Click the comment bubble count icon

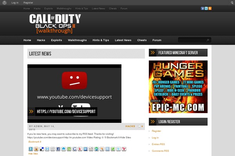[141, 126]
